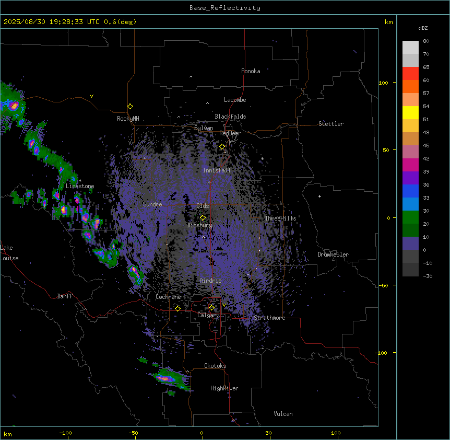Viewport: 450px width, 440px height.
Task: Click the dBZ legend heading
Action: pyautogui.click(x=423, y=28)
